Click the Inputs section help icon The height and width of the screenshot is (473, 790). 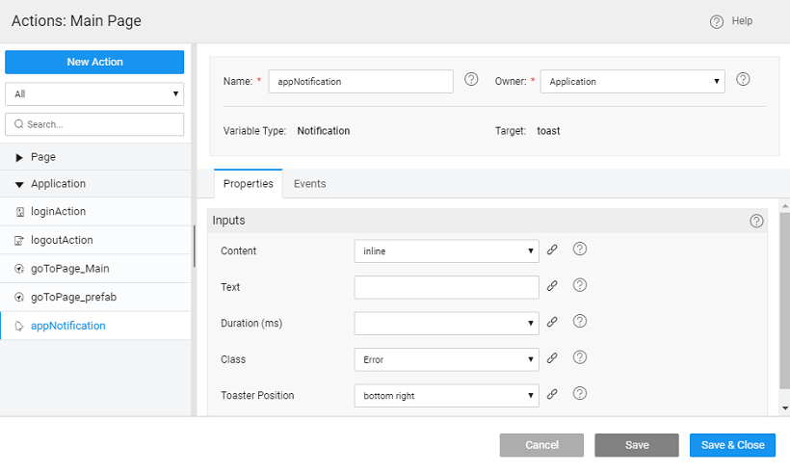[x=756, y=221]
